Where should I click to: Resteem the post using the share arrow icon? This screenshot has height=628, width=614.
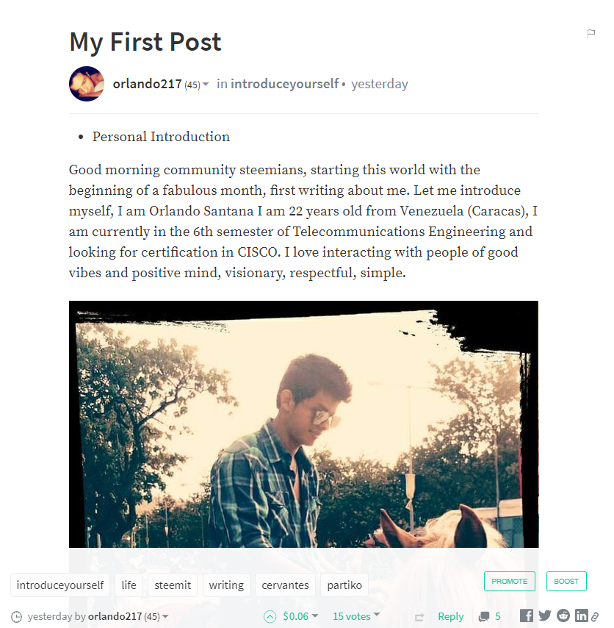pos(419,617)
